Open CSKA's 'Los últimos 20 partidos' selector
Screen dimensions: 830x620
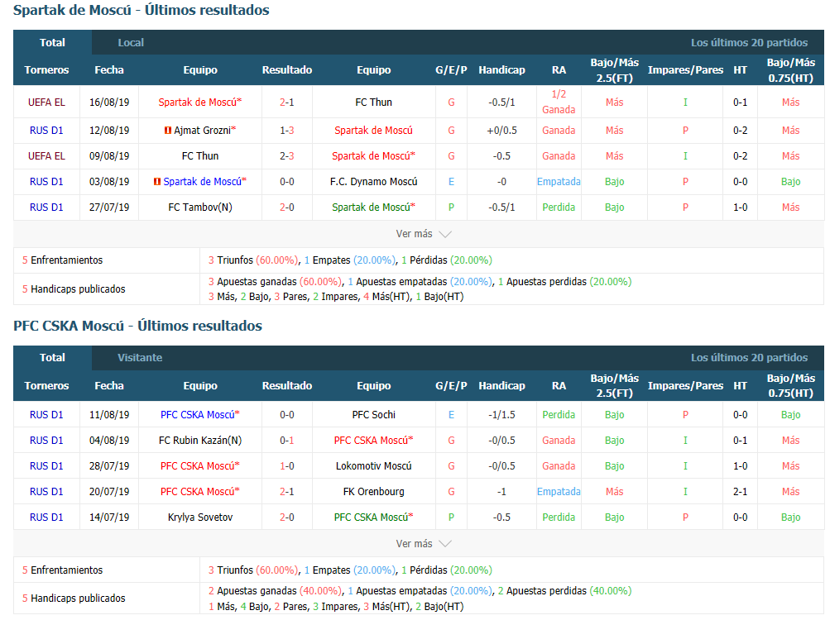[749, 358]
